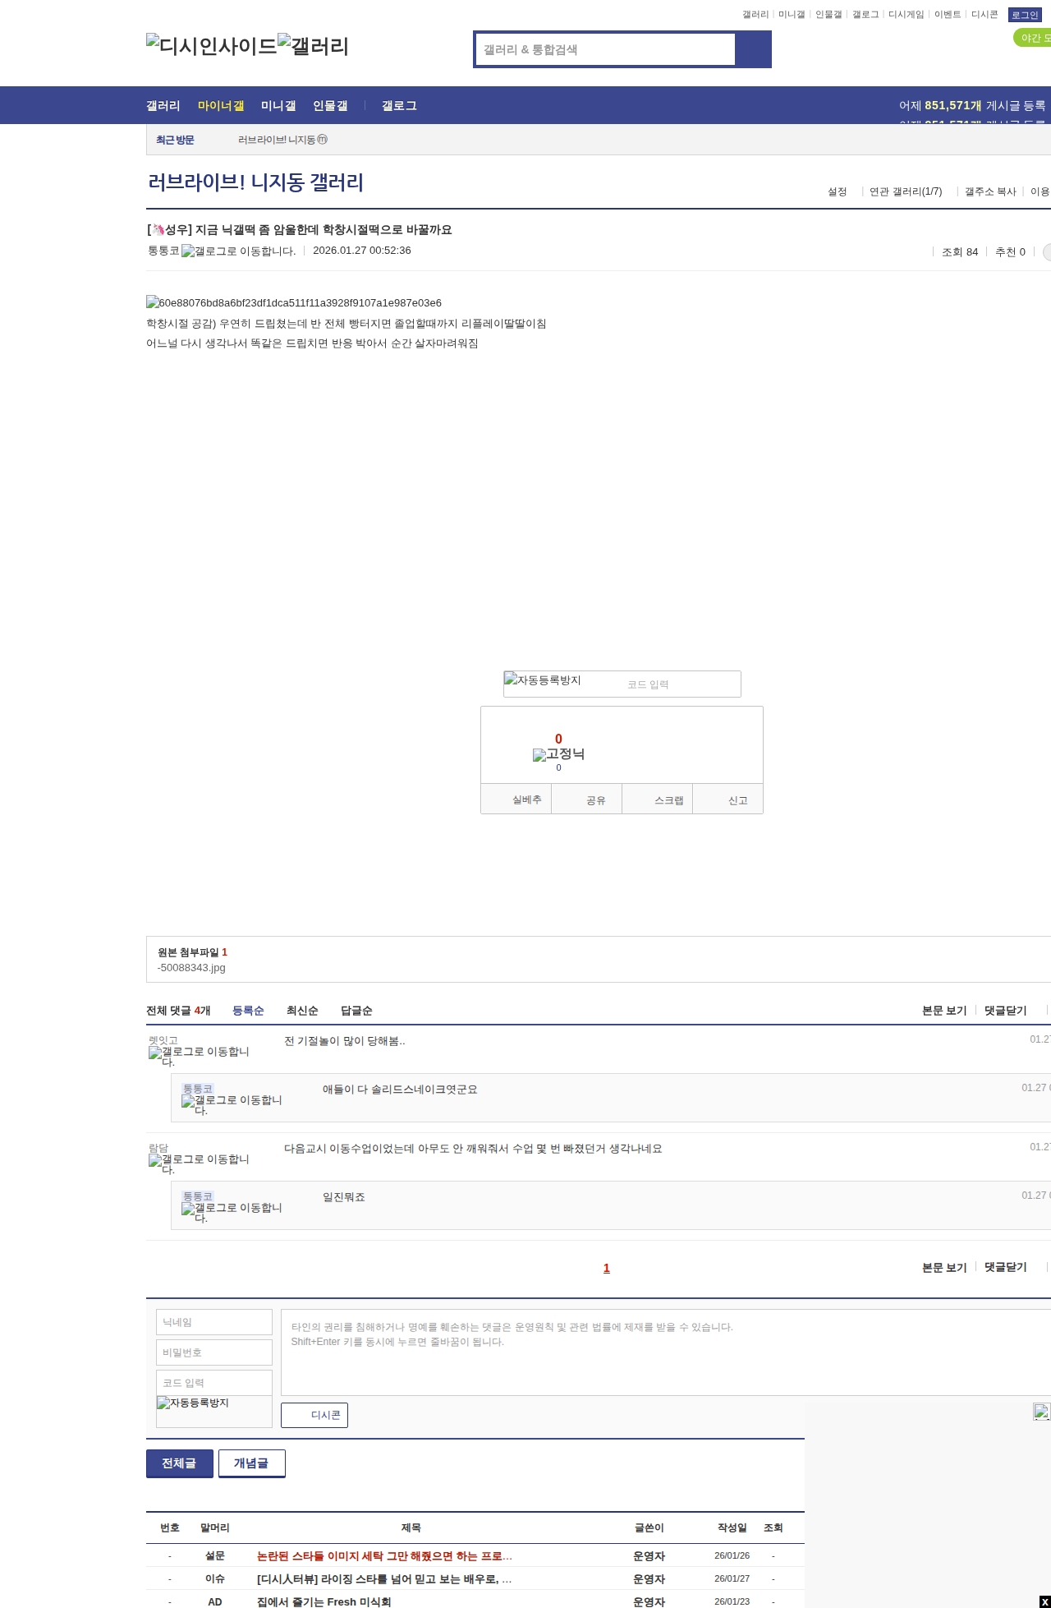Viewport: 1051px width, 1608px height.
Task: Click the DCInside logo image
Action: point(212,46)
